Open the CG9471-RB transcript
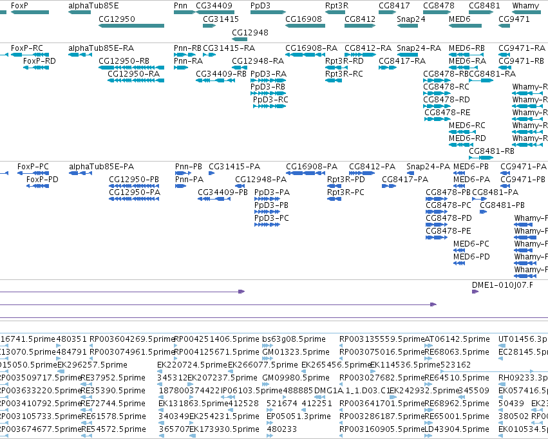The image size is (548, 439). pos(504,68)
